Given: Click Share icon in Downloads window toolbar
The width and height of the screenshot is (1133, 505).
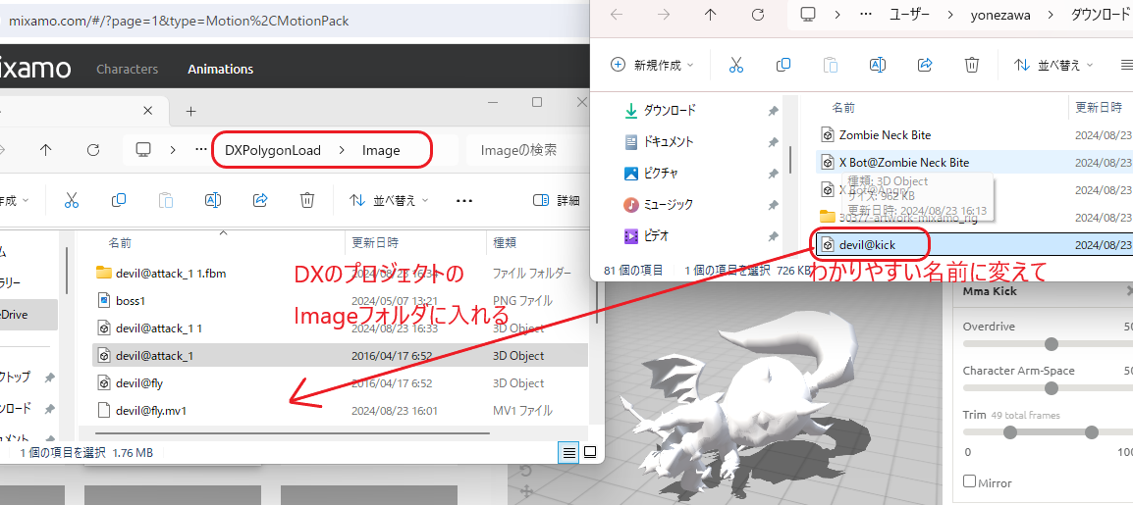Looking at the screenshot, I should click(x=924, y=65).
